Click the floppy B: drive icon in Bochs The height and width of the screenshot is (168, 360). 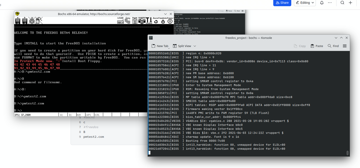[24, 20]
